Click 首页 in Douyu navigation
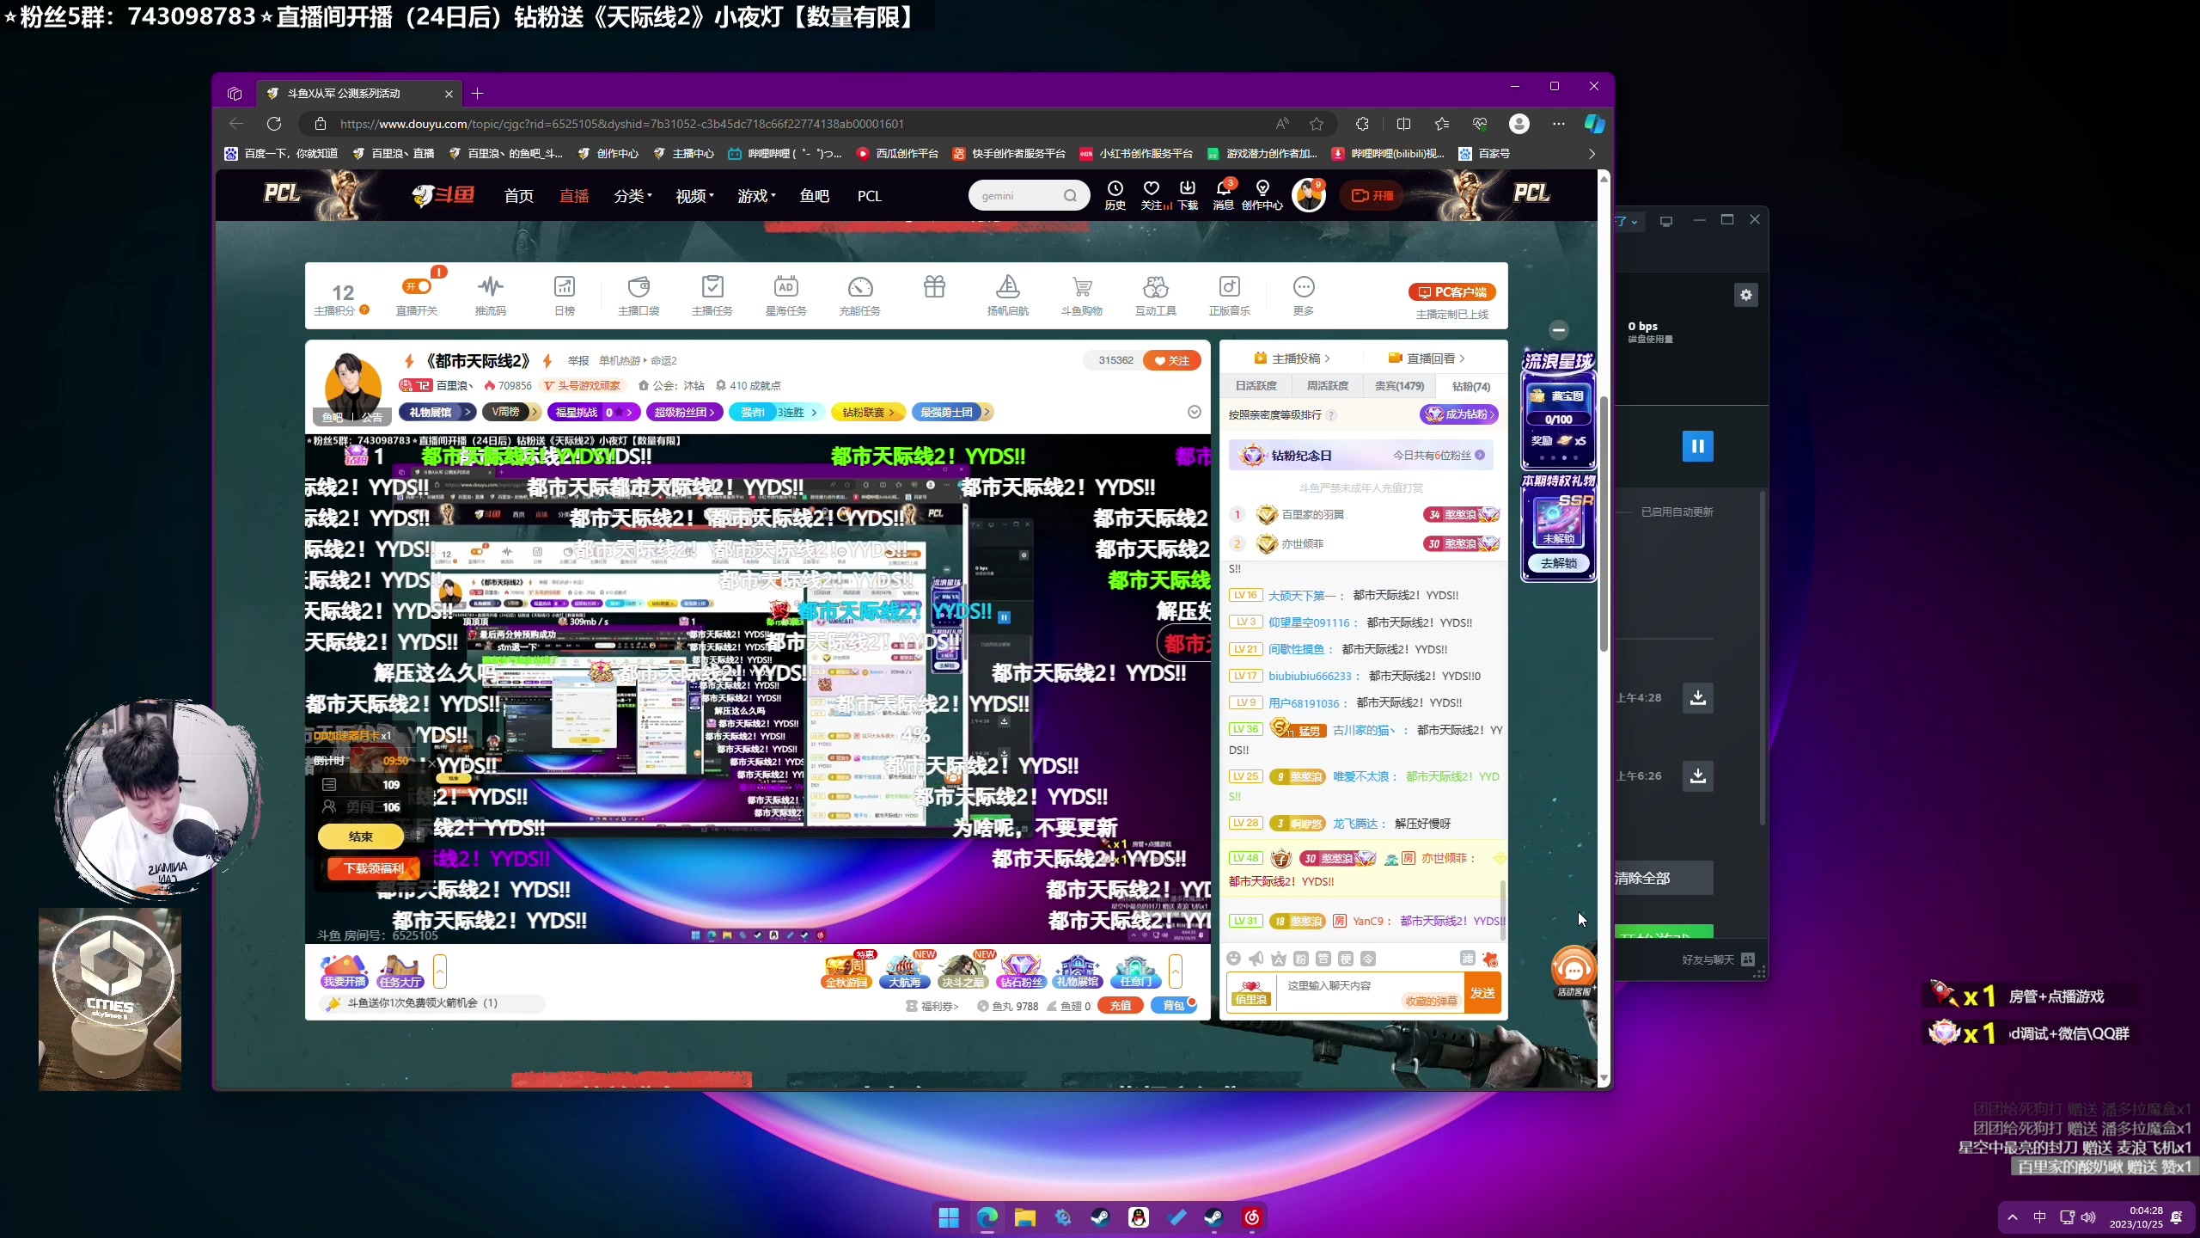The height and width of the screenshot is (1238, 2200). point(518,196)
